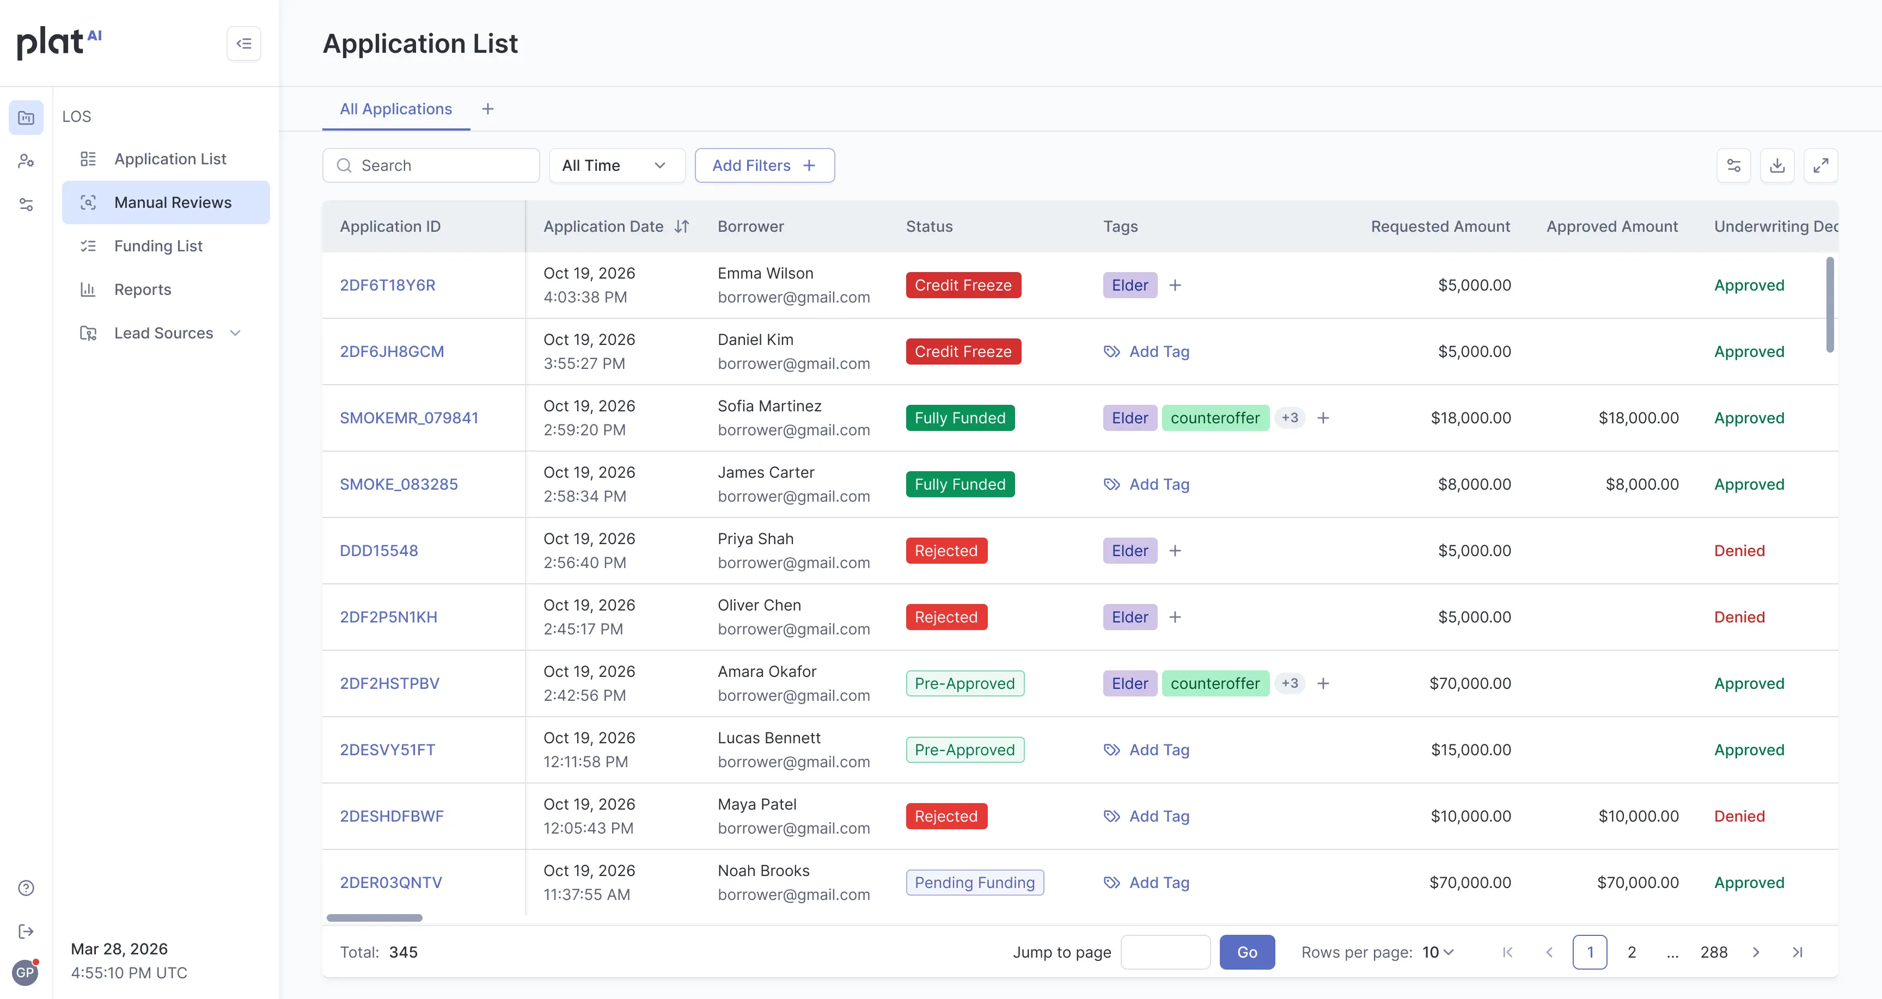Go to page 288
Screen dimensions: 1882x999
(1713, 952)
